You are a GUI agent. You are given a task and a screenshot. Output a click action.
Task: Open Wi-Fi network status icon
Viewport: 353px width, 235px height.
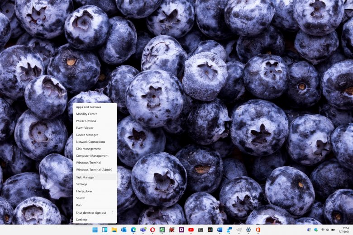323,230
